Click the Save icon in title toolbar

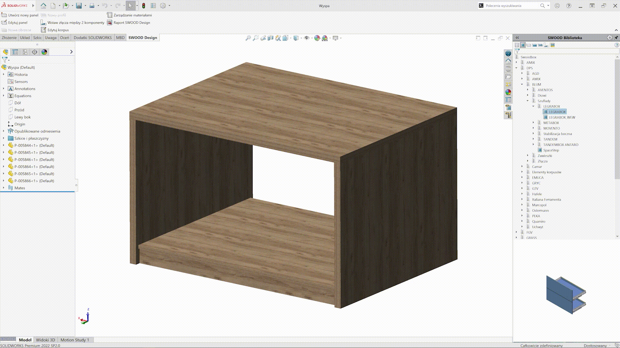pyautogui.click(x=79, y=6)
